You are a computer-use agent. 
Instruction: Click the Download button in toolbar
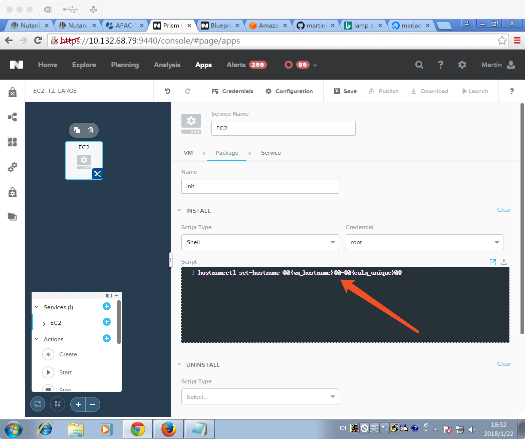431,91
